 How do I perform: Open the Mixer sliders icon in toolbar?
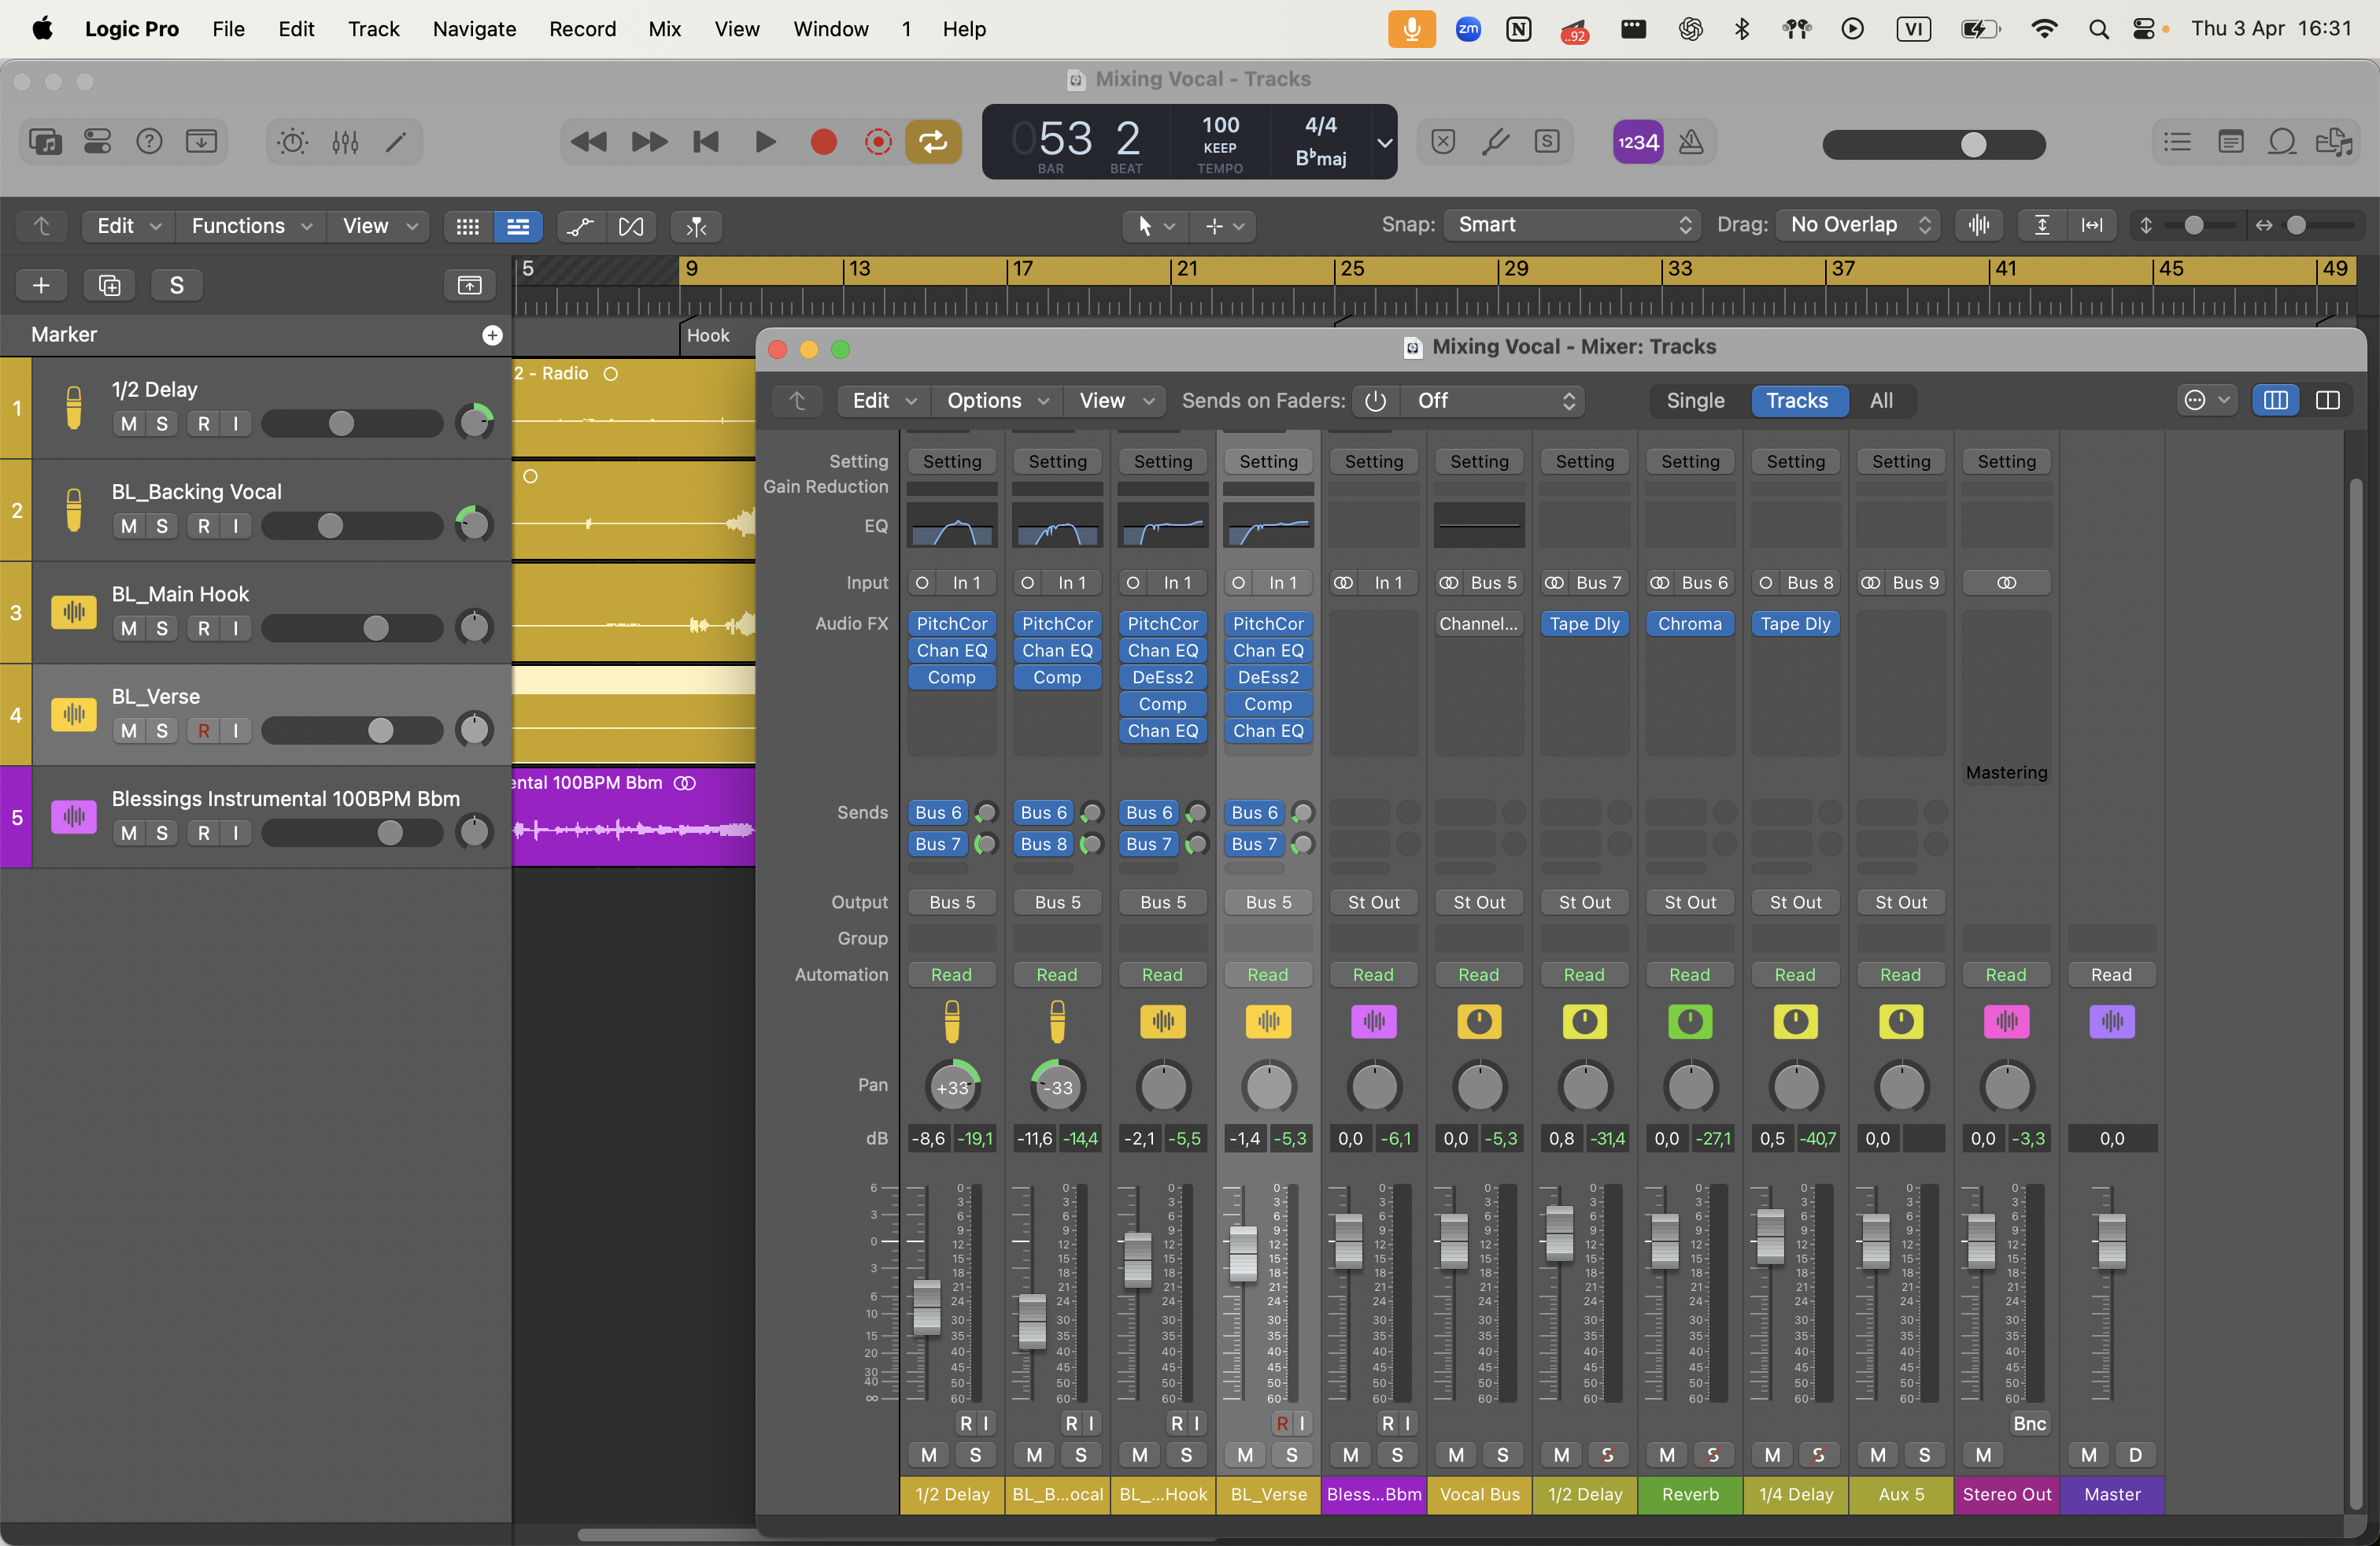[345, 142]
